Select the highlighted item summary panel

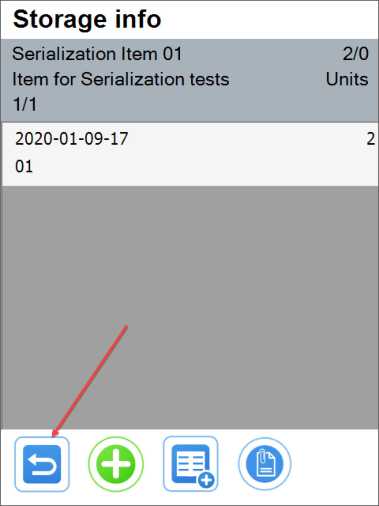tap(189, 79)
